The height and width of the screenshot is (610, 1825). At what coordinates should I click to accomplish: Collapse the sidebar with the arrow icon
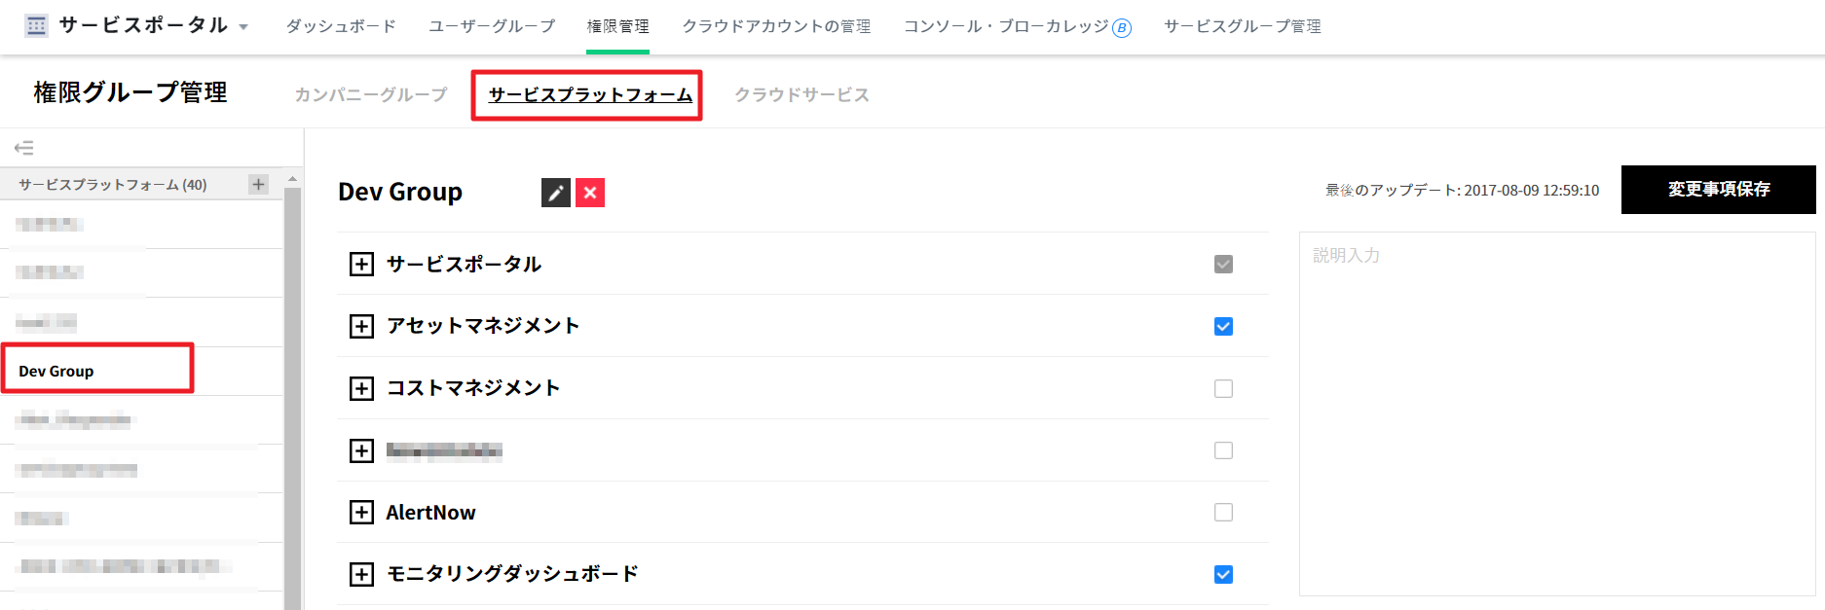pos(24,148)
